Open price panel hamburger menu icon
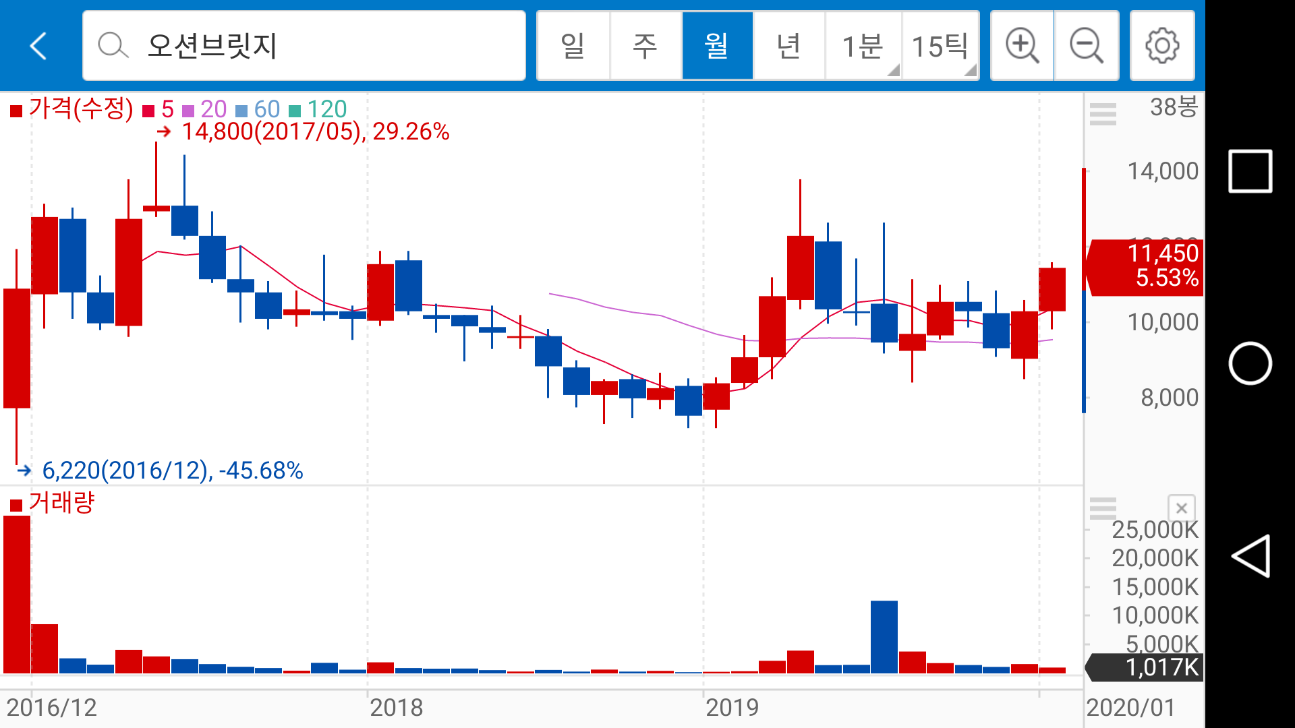This screenshot has width=1295, height=728. coord(1103,113)
